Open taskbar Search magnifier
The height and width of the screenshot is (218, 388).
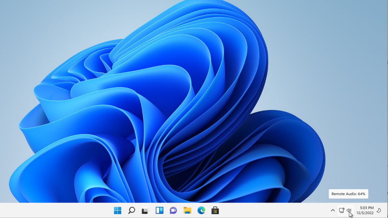pyautogui.click(x=131, y=210)
